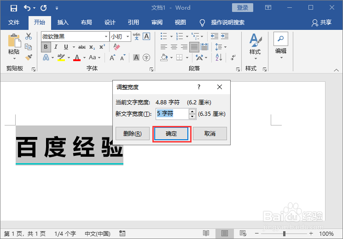Increase paragraph indent
The image size is (343, 239).
point(225,36)
